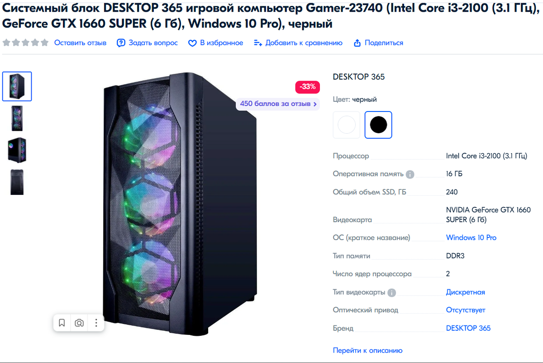Expand 450 баллов за отзыв chevron
Viewport: 543px width, 363px height.
(x=315, y=104)
